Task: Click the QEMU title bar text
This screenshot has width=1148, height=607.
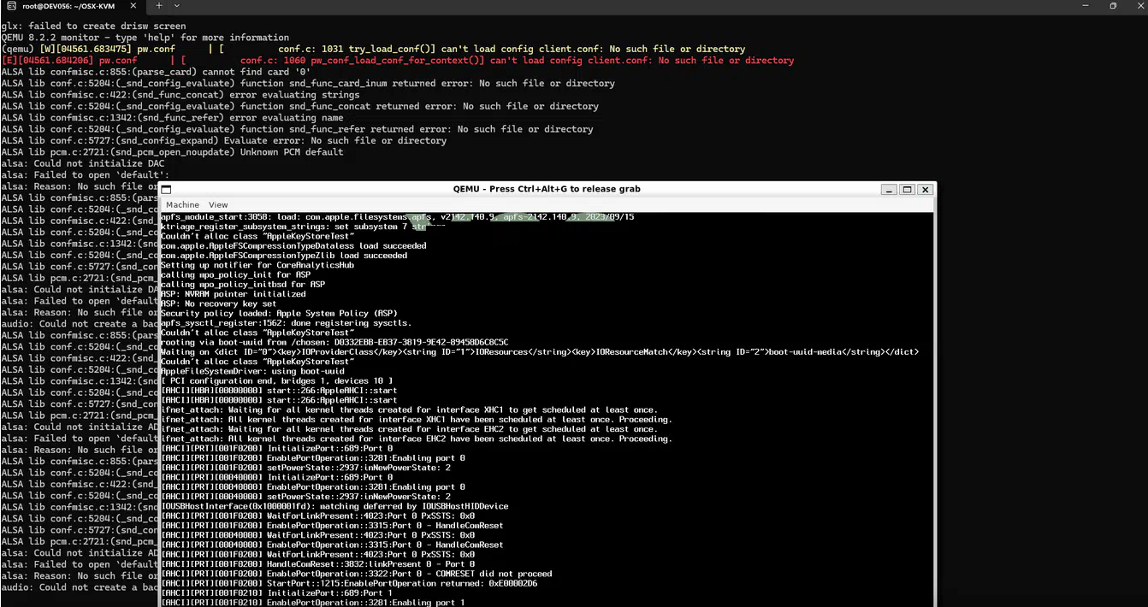Action: [x=547, y=189]
